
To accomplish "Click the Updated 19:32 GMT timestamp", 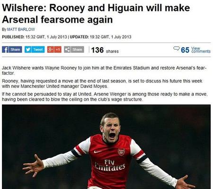I will click(x=100, y=37).
